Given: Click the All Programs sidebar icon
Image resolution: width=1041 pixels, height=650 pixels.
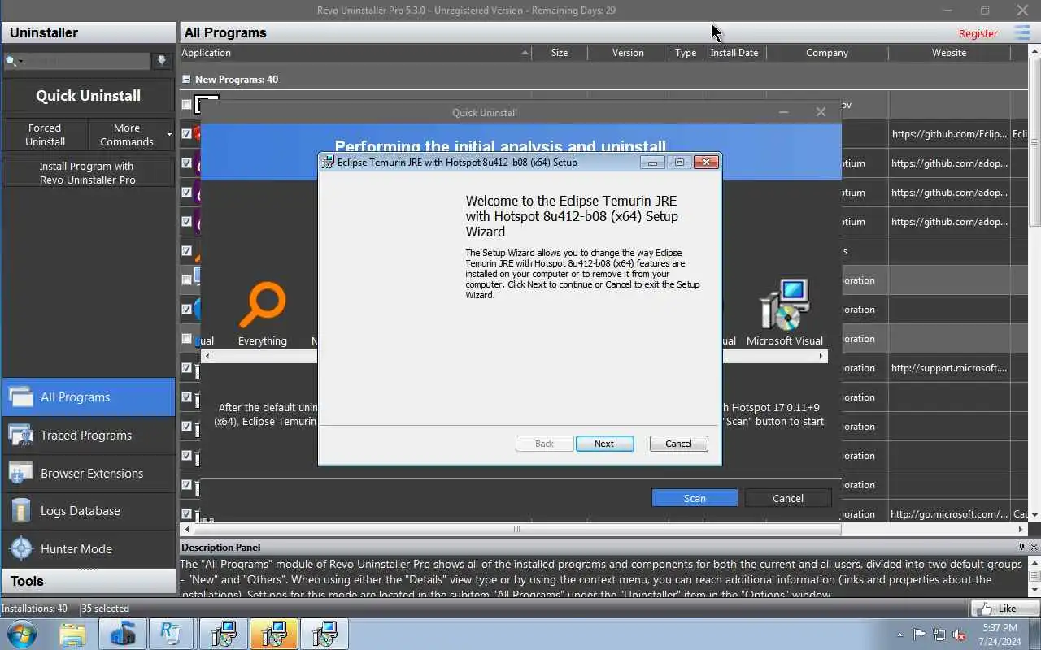Looking at the screenshot, I should point(20,397).
